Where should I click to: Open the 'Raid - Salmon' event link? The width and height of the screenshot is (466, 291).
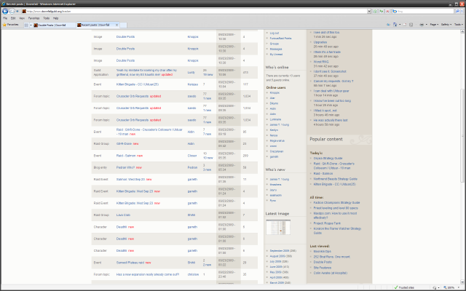126,156
